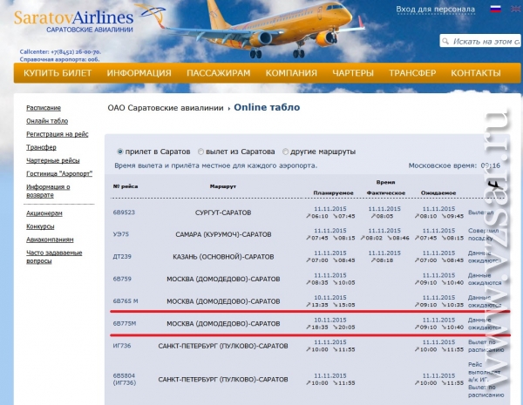Click route СУРГУТ-САРАТОВ

tap(223, 213)
